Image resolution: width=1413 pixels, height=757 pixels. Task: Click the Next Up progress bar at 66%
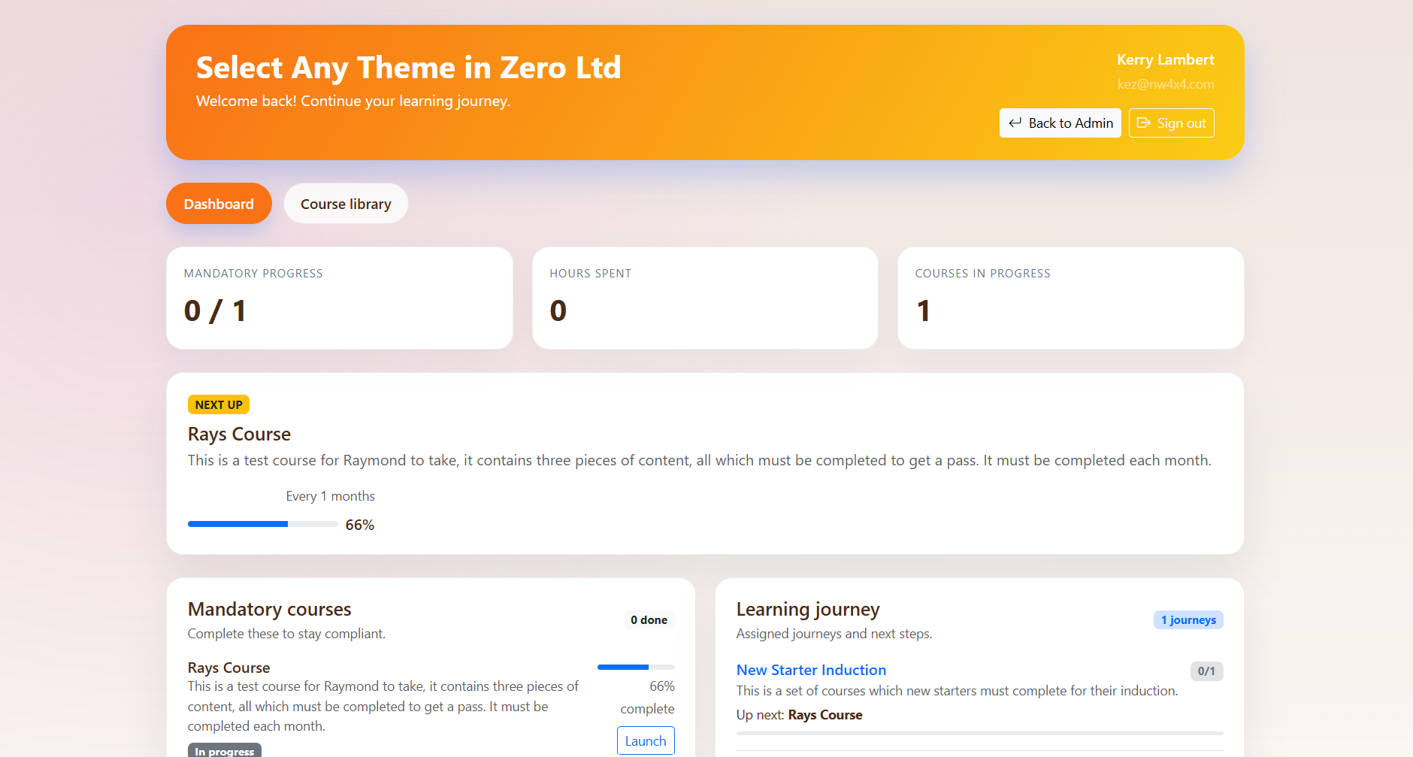(x=262, y=524)
